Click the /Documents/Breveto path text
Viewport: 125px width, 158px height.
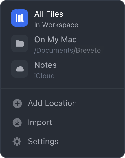[x=67, y=50]
